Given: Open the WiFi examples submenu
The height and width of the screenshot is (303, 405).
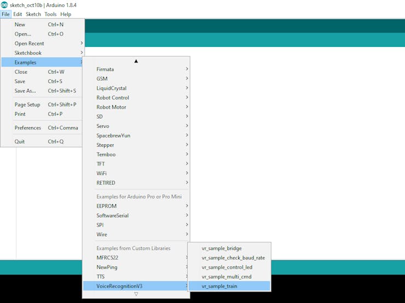Looking at the screenshot, I should tap(136, 174).
